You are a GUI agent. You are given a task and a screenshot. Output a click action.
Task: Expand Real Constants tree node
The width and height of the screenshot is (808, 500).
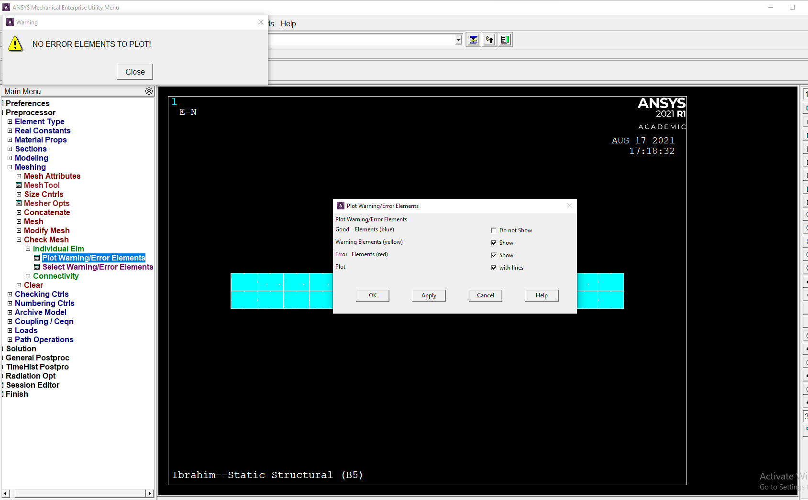[x=10, y=131]
